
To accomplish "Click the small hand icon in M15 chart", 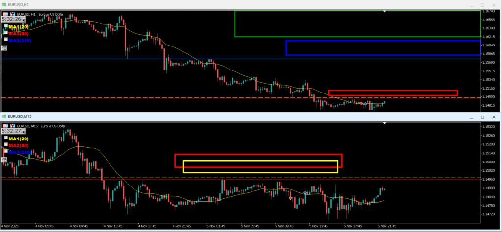I will click(4, 160).
